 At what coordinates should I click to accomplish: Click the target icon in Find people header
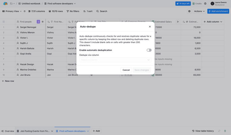point(42,22)
